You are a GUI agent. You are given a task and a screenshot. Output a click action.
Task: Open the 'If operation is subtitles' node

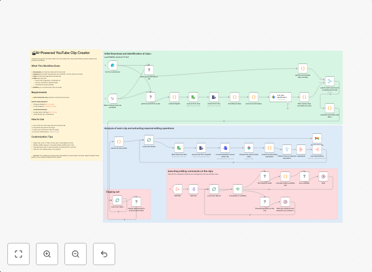click(x=238, y=189)
